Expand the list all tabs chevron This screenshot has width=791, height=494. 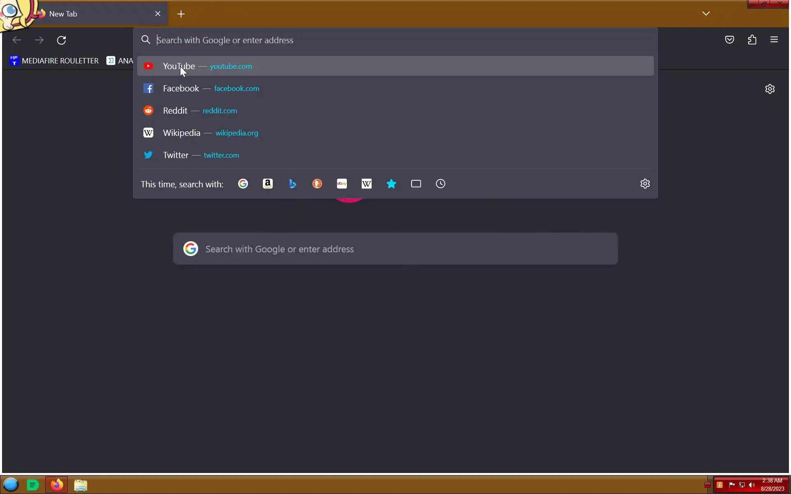click(706, 14)
